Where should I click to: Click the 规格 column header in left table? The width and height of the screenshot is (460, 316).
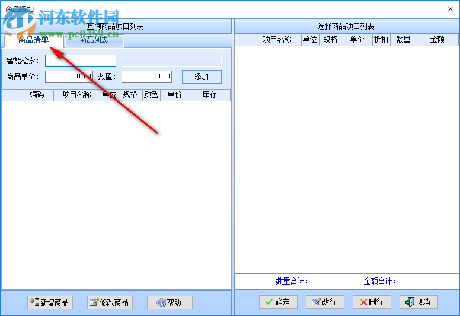coord(130,95)
